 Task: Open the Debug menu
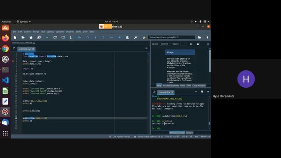(50, 32)
